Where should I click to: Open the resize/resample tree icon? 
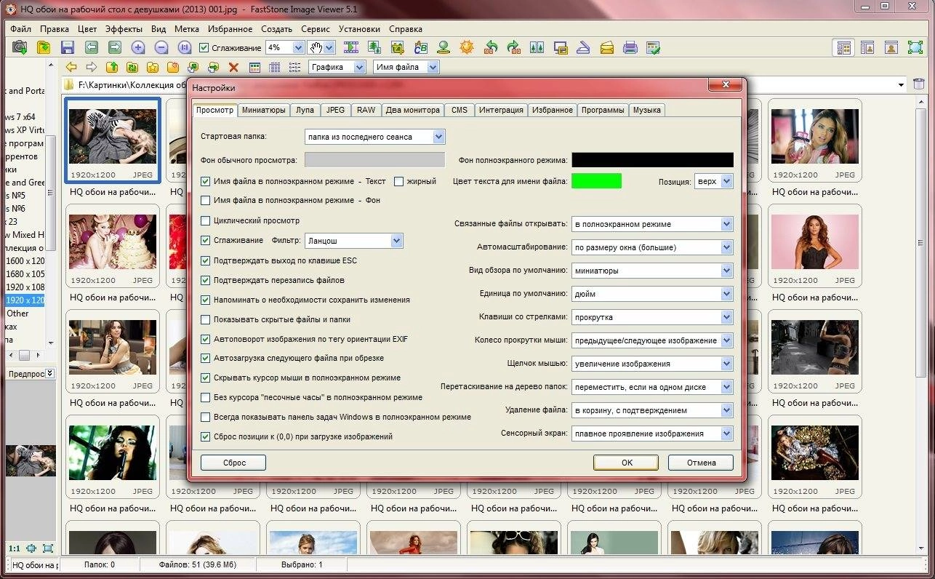(x=374, y=47)
